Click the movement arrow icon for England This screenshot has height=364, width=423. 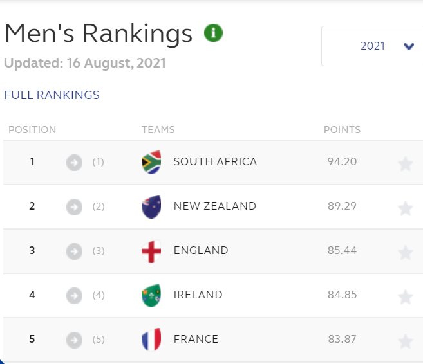point(75,251)
